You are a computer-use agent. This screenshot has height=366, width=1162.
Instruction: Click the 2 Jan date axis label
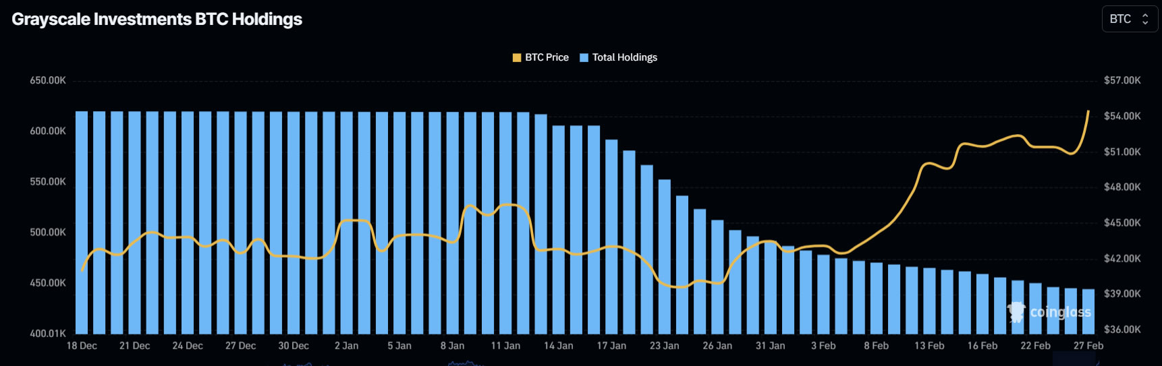click(346, 346)
